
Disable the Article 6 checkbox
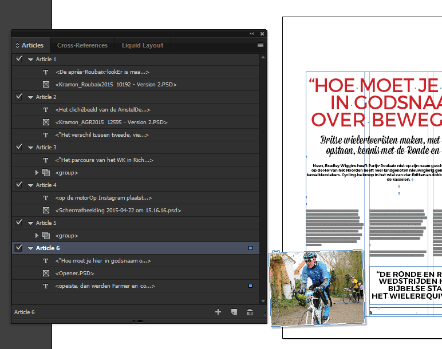[x=19, y=248]
